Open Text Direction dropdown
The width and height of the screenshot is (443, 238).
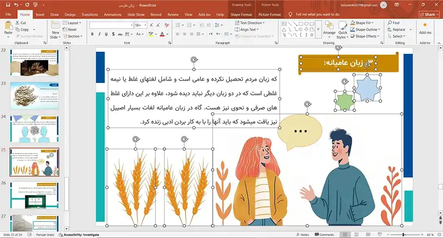pyautogui.click(x=250, y=23)
